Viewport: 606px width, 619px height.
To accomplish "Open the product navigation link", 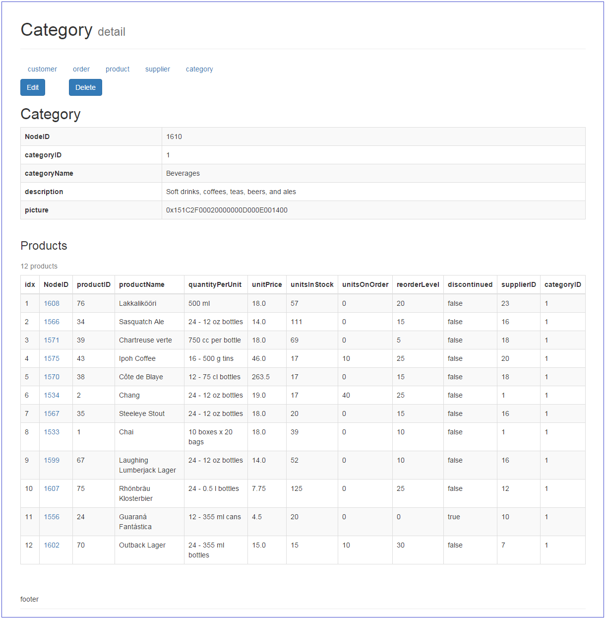I will (118, 69).
